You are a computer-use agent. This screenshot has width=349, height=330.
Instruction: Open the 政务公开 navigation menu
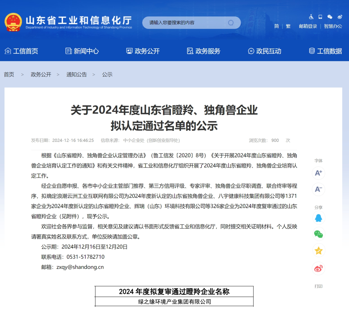(143, 51)
